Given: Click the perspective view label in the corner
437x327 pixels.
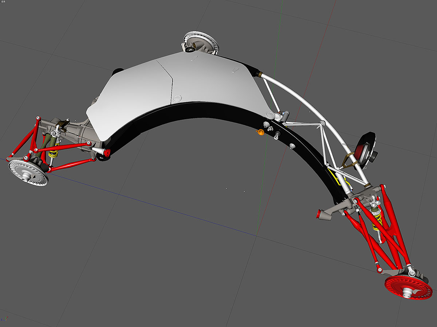Looking at the screenshot, I should tap(3, 2).
